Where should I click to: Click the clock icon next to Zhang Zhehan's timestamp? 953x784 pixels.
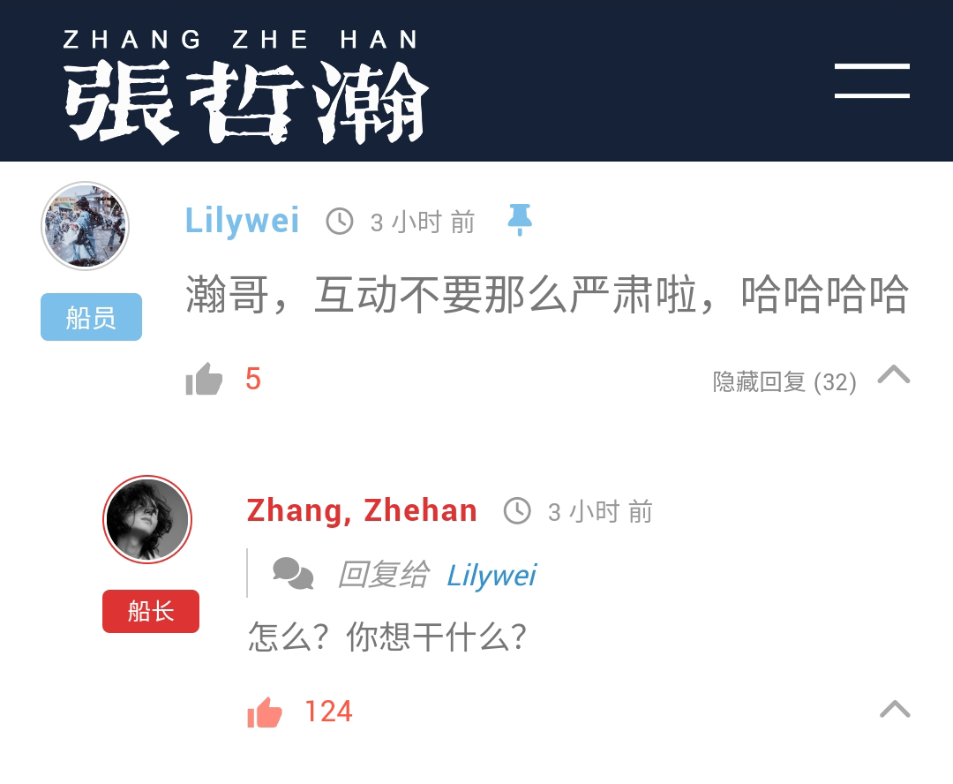[x=517, y=511]
